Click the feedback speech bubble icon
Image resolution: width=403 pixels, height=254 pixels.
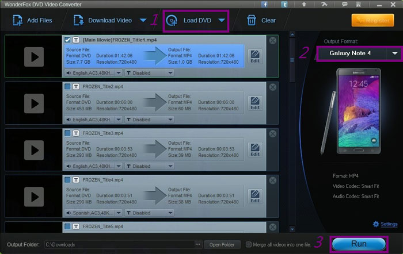point(345,5)
